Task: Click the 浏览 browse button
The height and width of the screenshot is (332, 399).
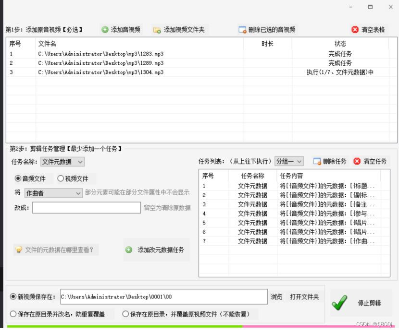Action: (276, 296)
